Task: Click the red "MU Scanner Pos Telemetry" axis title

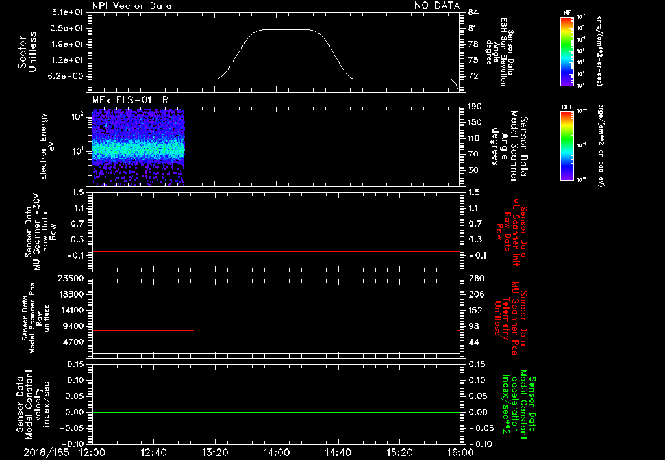Action: (510, 318)
